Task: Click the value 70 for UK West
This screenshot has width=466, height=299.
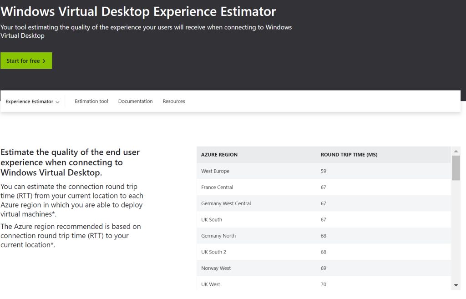Action: pyautogui.click(x=324, y=284)
